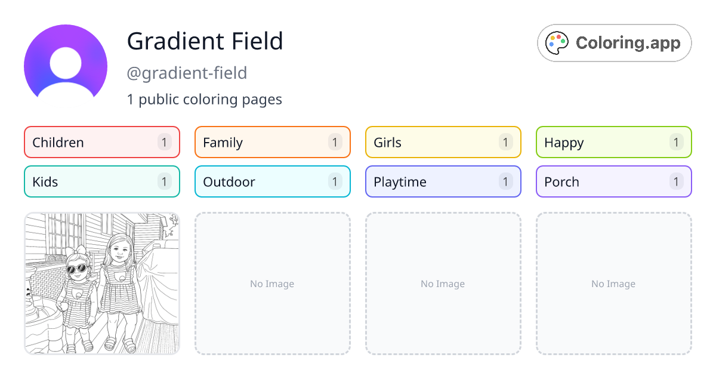Click the Outdoor tag count badge

[x=335, y=181]
